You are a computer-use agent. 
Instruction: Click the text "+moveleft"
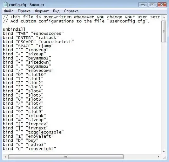point(40,136)
